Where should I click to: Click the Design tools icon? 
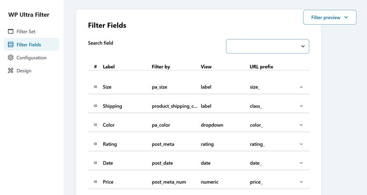(11, 71)
